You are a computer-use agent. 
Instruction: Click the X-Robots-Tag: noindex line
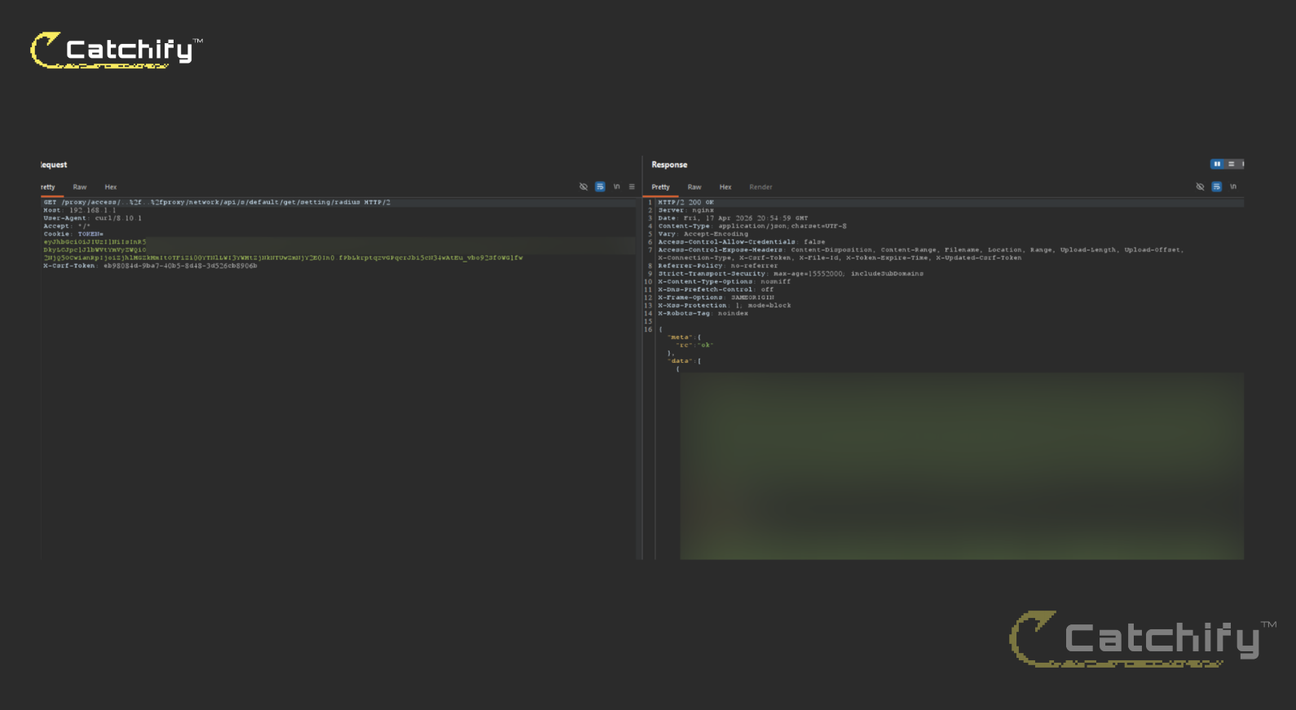[703, 314]
